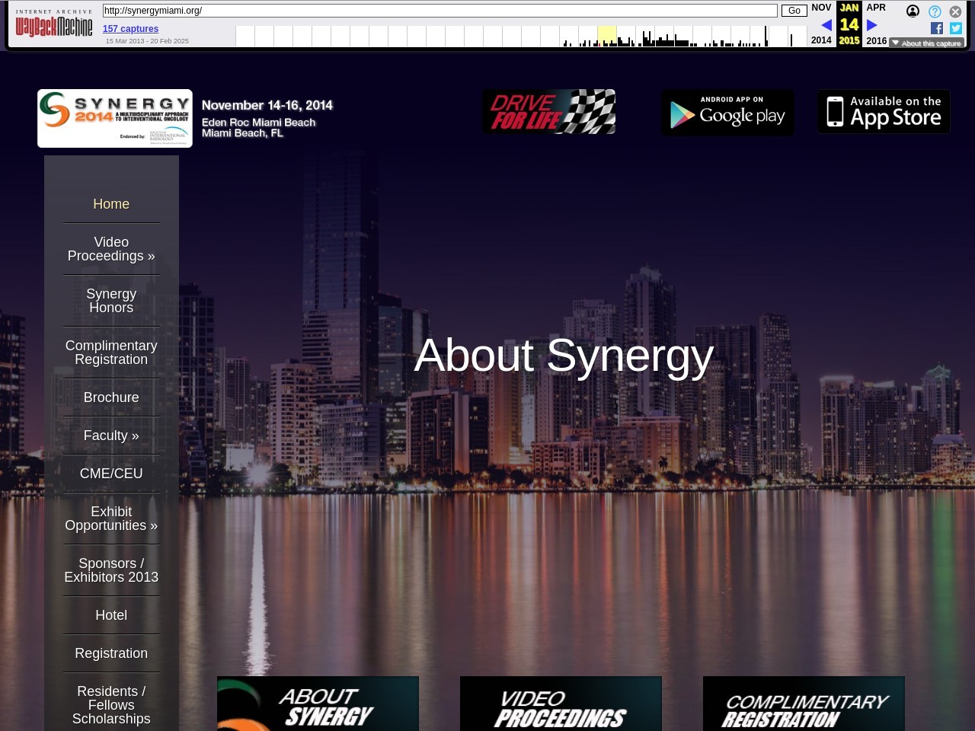Click the Drive For Life banner
Viewport: 975px width, 731px height.
click(x=549, y=112)
